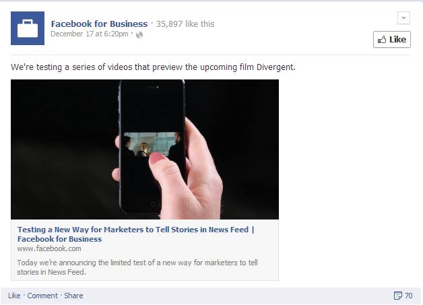The height and width of the screenshot is (305, 423).
Task: Open Testing a New Way for Marketers link
Action: pos(135,234)
